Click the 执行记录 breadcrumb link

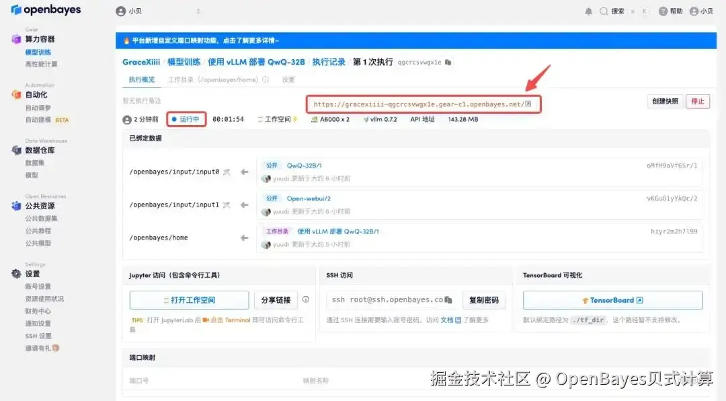(x=329, y=62)
